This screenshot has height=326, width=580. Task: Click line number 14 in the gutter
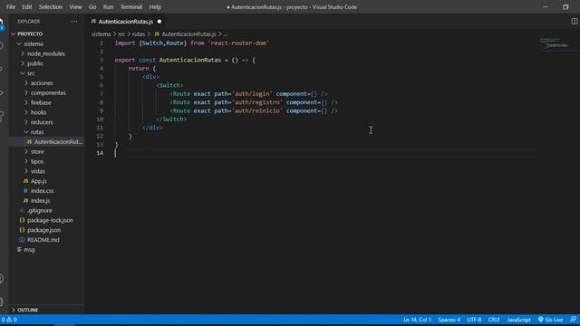tap(100, 153)
